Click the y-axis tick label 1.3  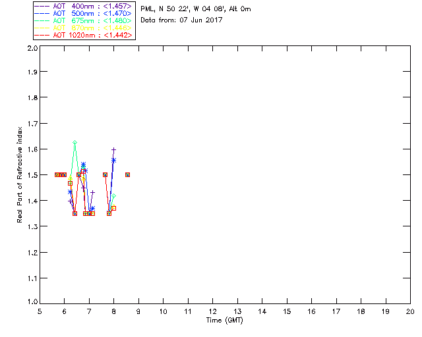coord(32,226)
